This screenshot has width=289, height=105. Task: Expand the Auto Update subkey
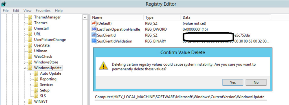click(30, 74)
